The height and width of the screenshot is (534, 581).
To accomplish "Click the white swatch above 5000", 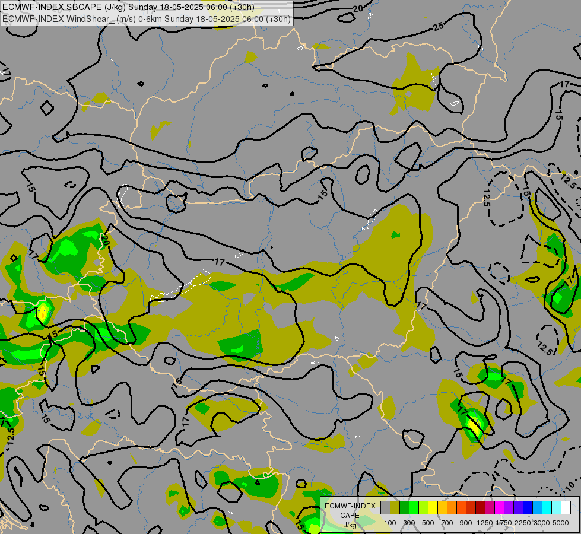I will pyautogui.click(x=566, y=508).
